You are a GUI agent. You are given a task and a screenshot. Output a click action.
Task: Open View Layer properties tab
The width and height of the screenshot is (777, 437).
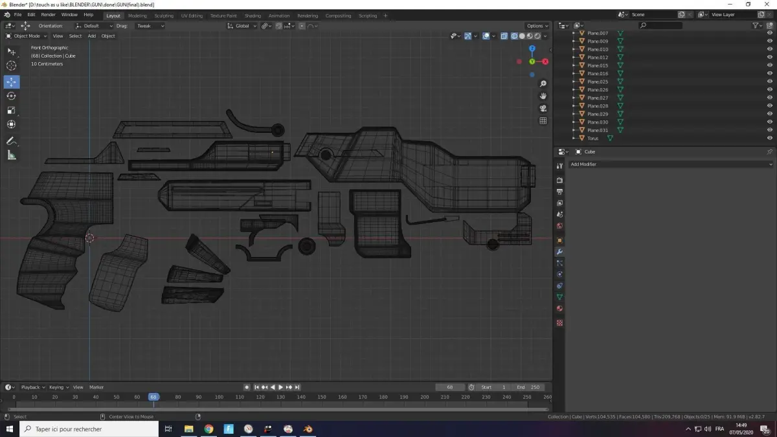(560, 203)
